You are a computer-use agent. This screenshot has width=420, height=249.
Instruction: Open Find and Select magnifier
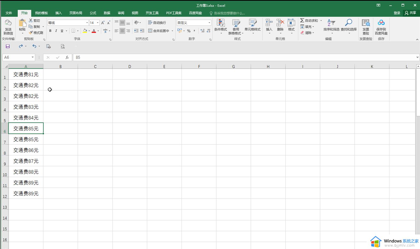(x=349, y=23)
